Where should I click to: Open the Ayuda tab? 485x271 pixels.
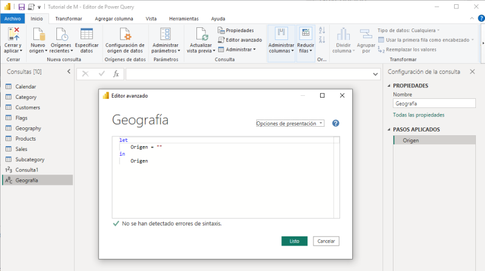click(218, 19)
